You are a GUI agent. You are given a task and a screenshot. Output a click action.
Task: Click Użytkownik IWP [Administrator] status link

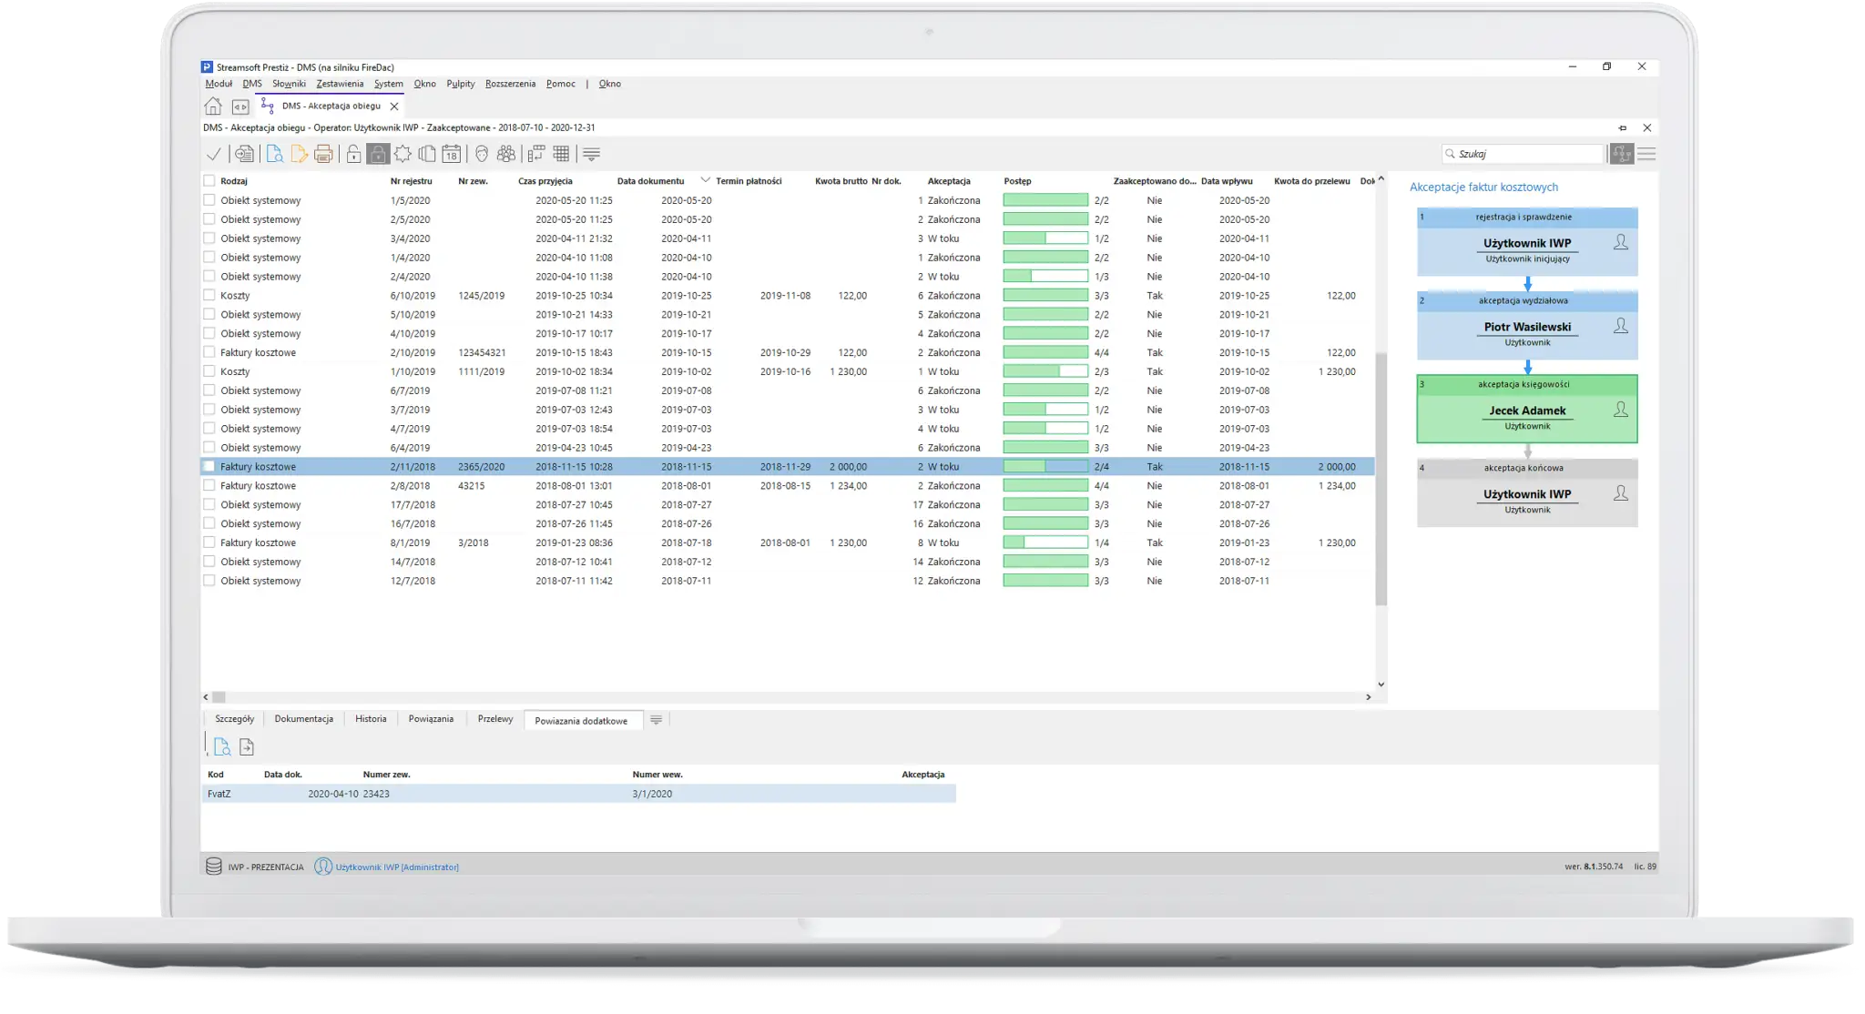[397, 867]
